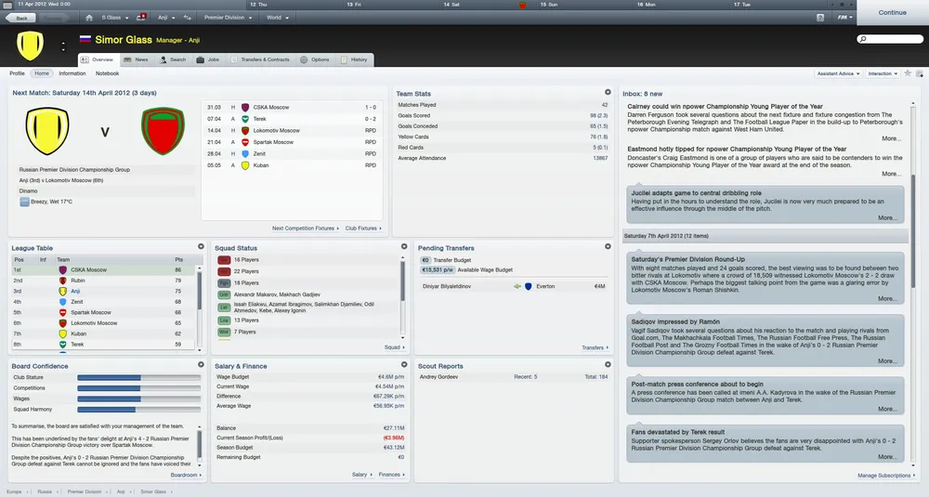The width and height of the screenshot is (929, 497).
Task: Open the calendar icon beside the date
Action: tap(7, 5)
